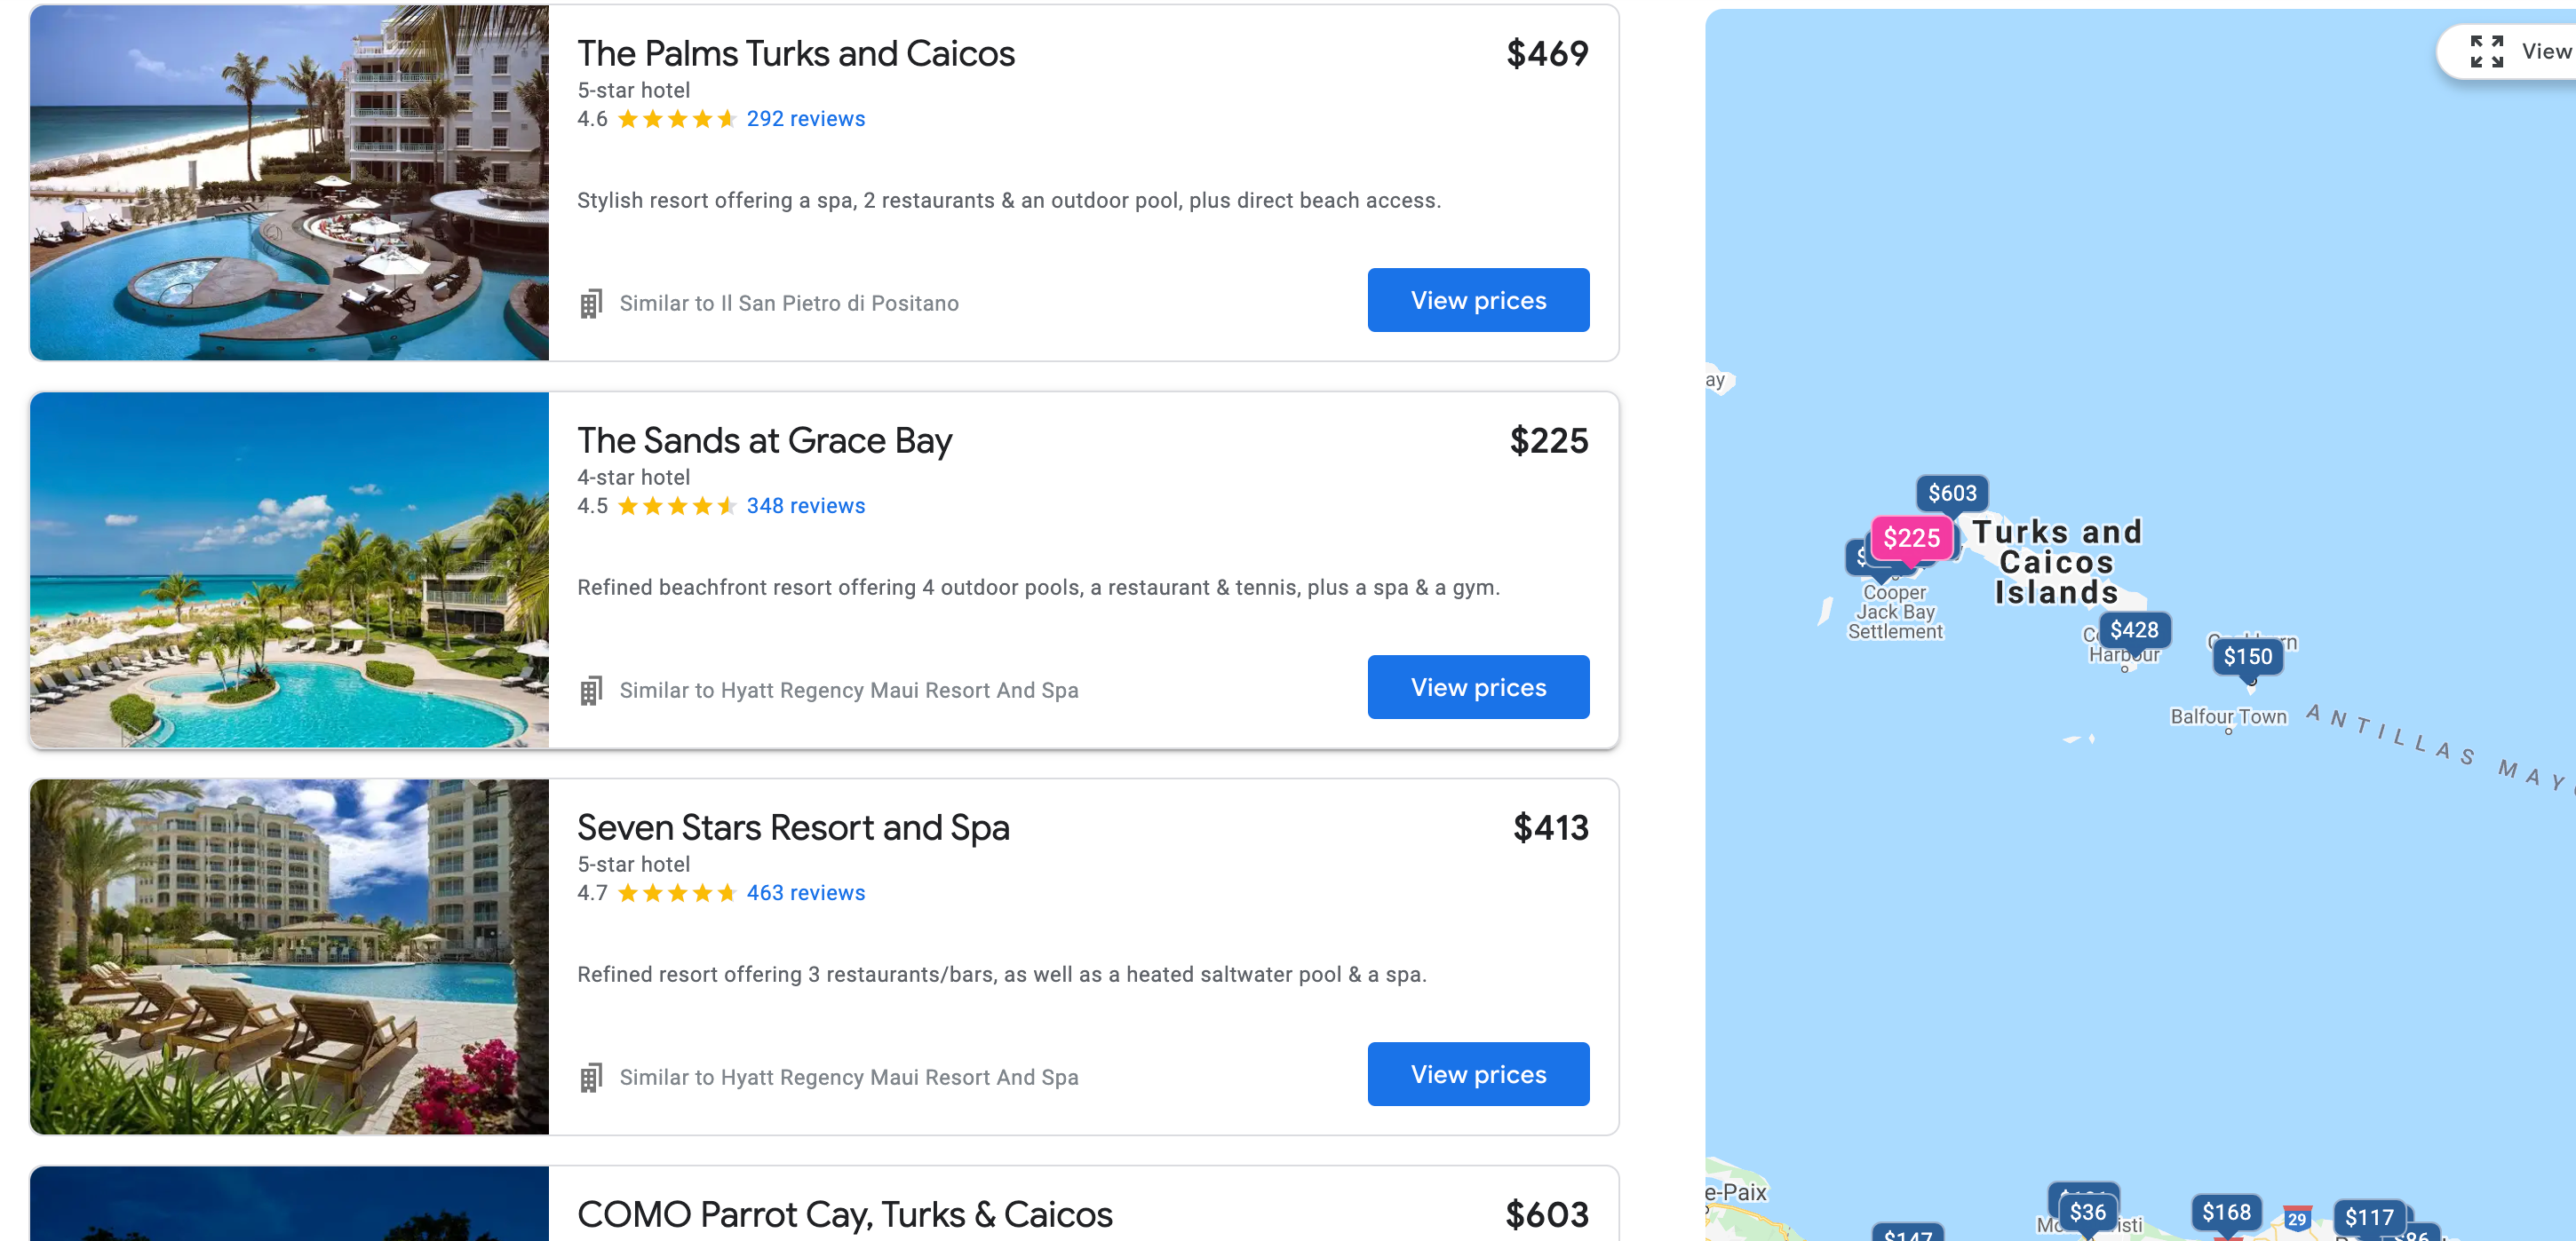Select the $150 map price pin
This screenshot has height=1241, width=2576.
tap(2247, 658)
